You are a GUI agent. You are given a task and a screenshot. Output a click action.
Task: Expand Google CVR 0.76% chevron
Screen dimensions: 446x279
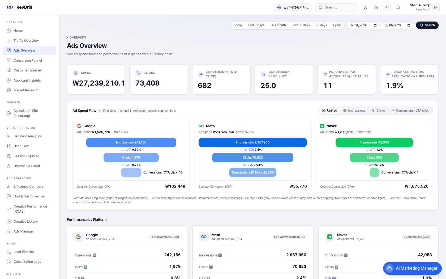tap(123, 165)
